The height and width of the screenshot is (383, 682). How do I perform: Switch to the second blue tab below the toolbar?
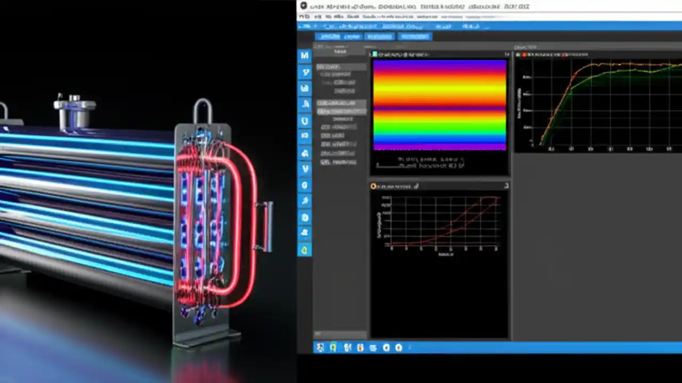coord(352,36)
